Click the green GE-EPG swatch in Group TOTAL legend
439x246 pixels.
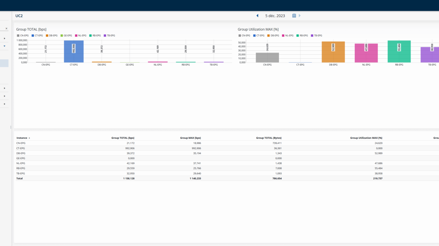pos(61,36)
